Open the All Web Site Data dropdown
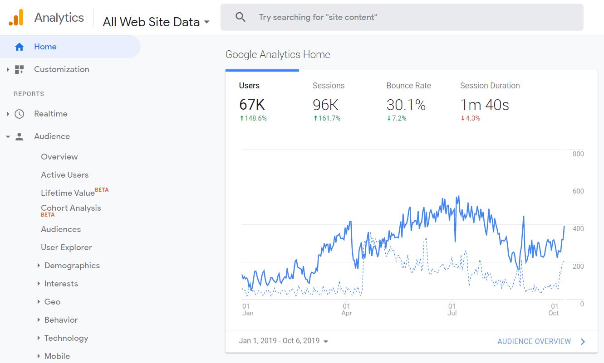604x363 pixels. point(156,22)
